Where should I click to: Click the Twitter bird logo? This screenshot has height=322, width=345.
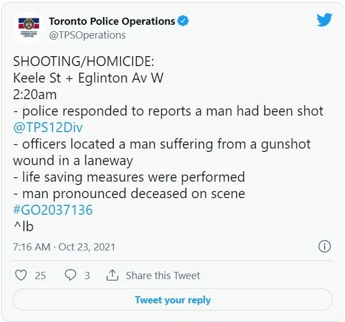(324, 20)
